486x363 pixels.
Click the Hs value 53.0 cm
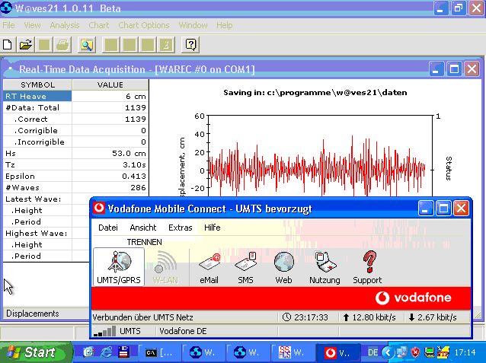[x=129, y=154]
